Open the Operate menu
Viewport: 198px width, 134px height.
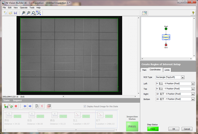coord(24,8)
